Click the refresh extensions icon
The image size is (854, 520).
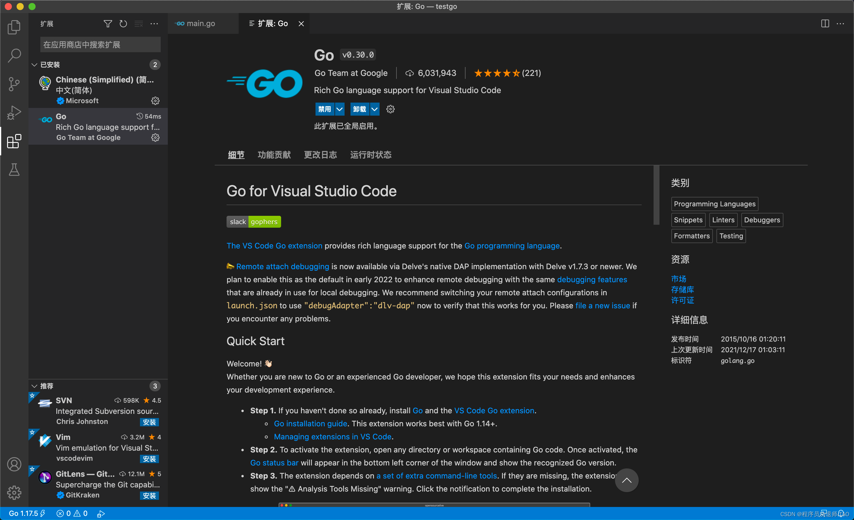[123, 23]
